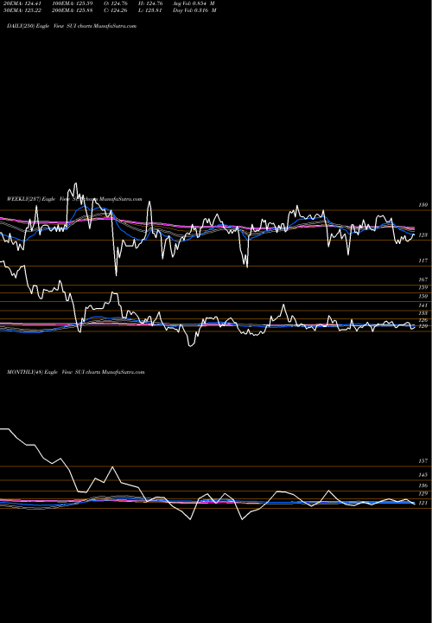Click the monthly chart 129 price label
This screenshot has height=623, width=432.
point(423,493)
